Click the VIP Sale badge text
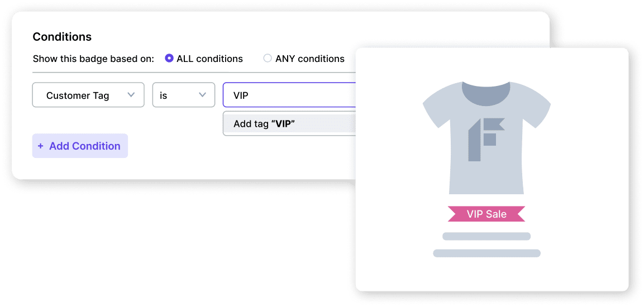 point(486,214)
